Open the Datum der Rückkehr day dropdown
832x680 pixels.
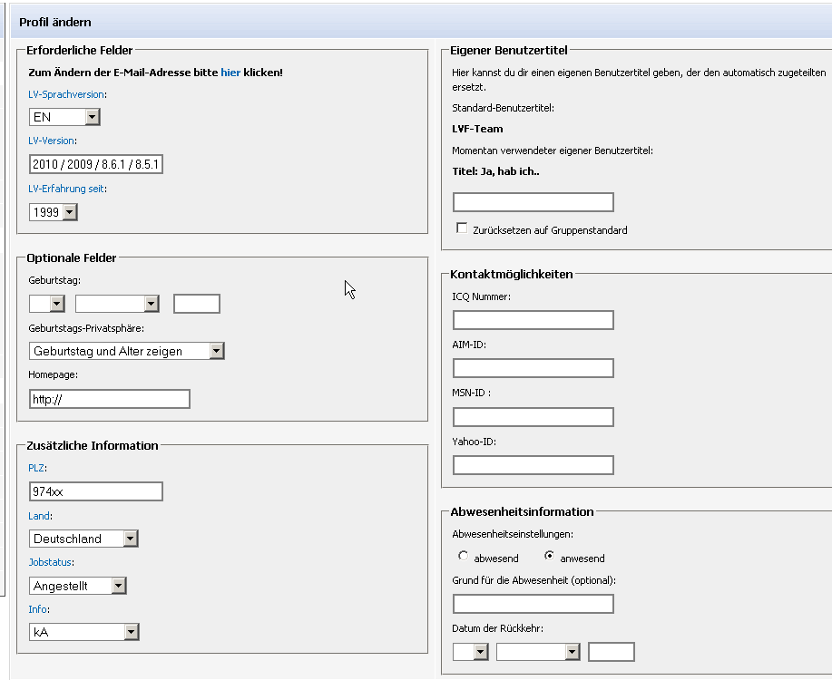click(x=471, y=652)
